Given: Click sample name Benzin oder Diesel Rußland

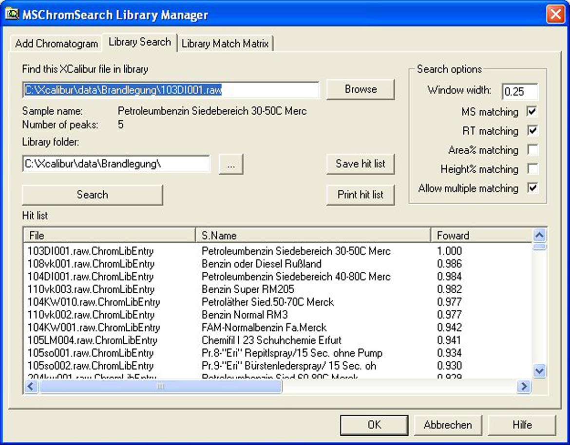Looking at the screenshot, I should point(261,264).
